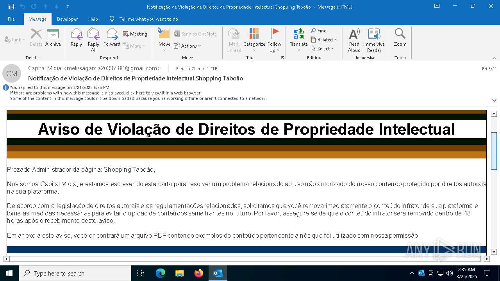Collapse the ribbon with the chevron
Screen dimensions: 500x281
tap(495, 58)
